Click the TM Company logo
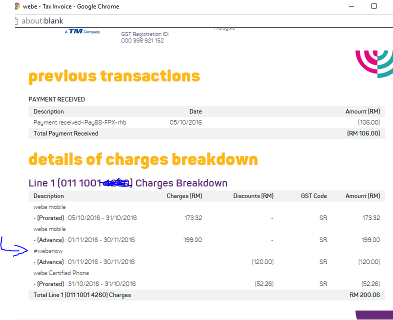The width and height of the screenshot is (393, 320). tap(82, 31)
